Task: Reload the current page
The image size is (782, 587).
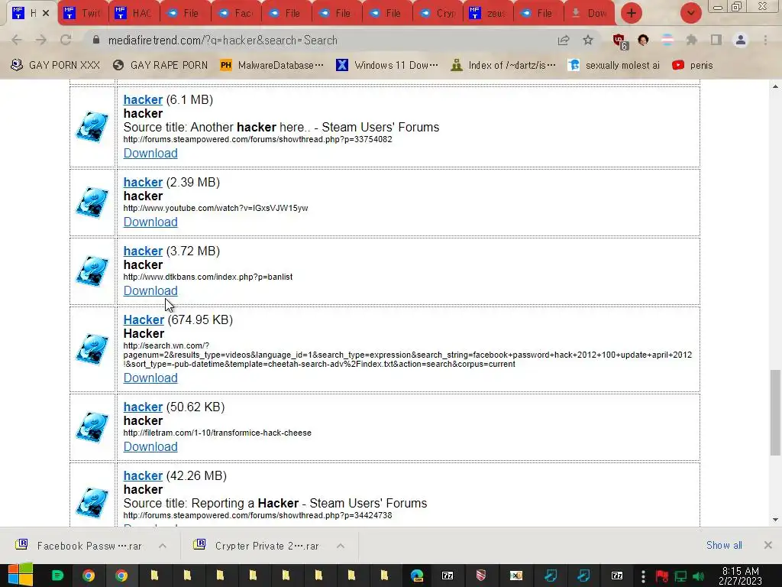Action: [x=66, y=40]
